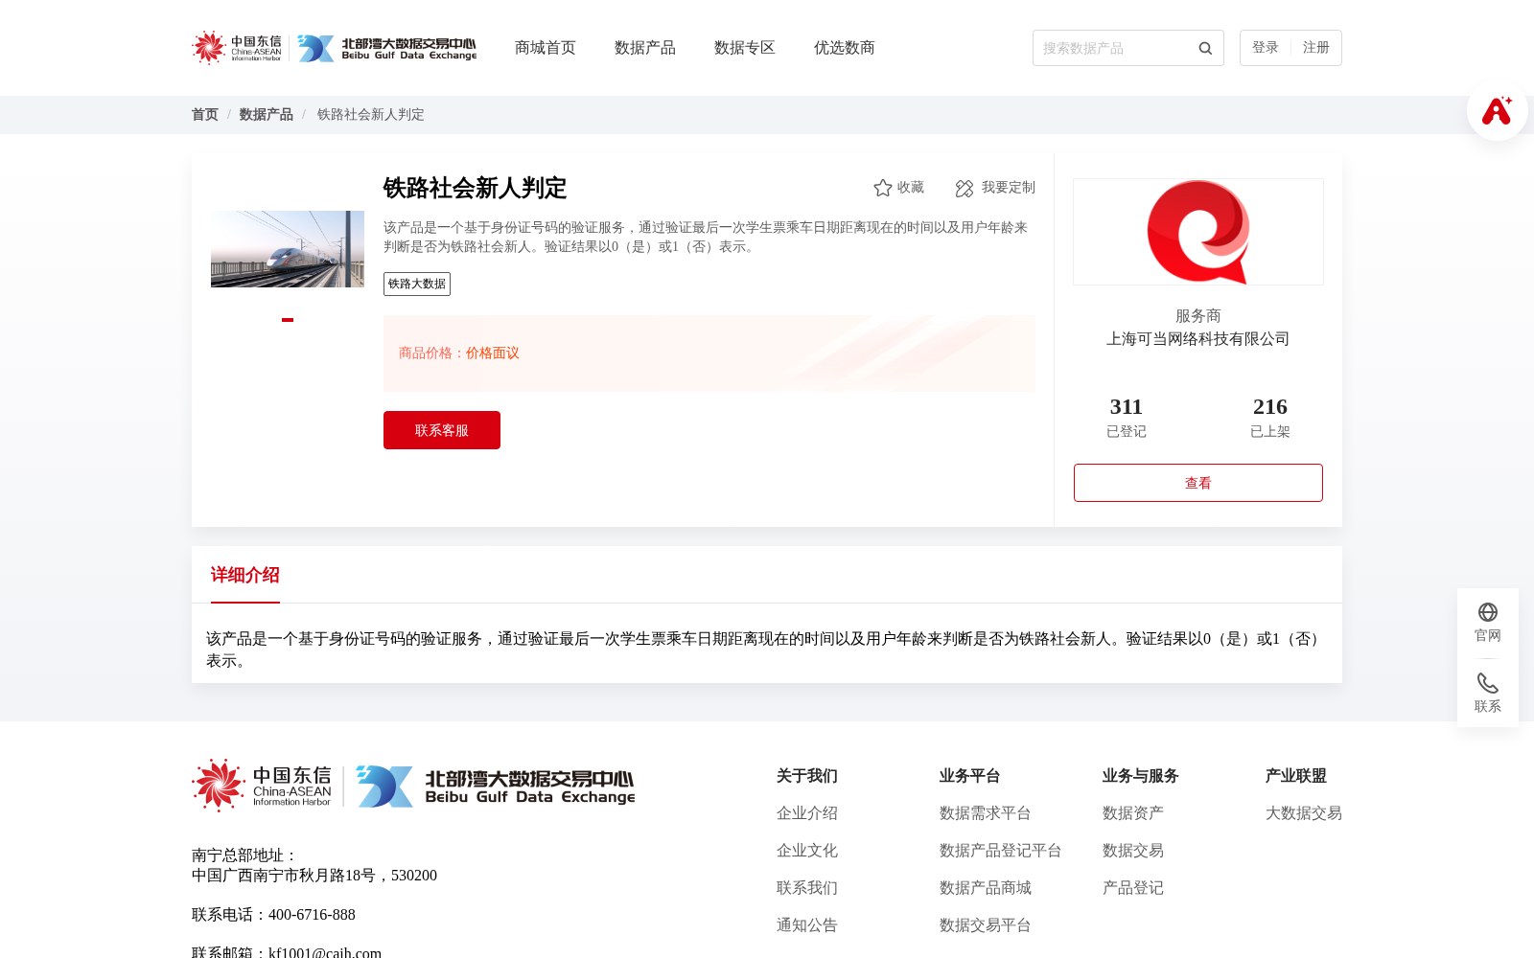This screenshot has width=1534, height=958.
Task: Open footer link 数据交易 under 业务与服务
Action: (1133, 851)
